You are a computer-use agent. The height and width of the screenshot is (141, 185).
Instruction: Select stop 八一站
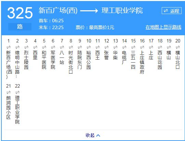click(x=62, y=57)
